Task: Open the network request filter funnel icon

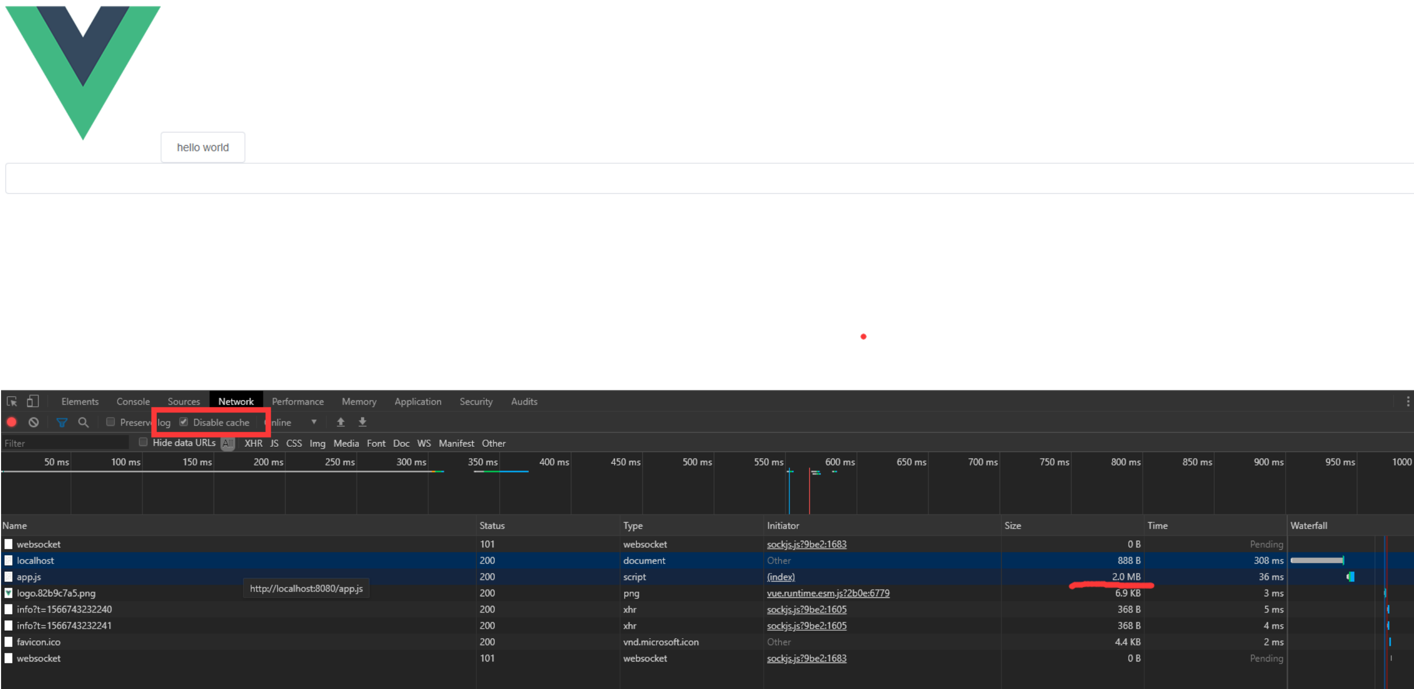Action: click(x=61, y=422)
